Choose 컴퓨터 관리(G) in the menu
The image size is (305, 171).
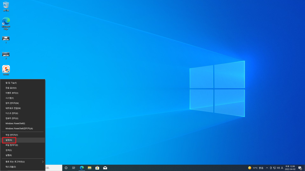(22, 118)
